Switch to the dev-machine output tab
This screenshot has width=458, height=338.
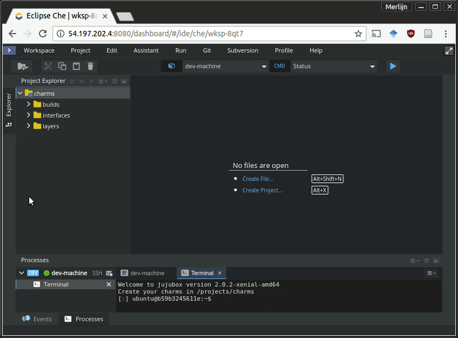[x=143, y=273]
